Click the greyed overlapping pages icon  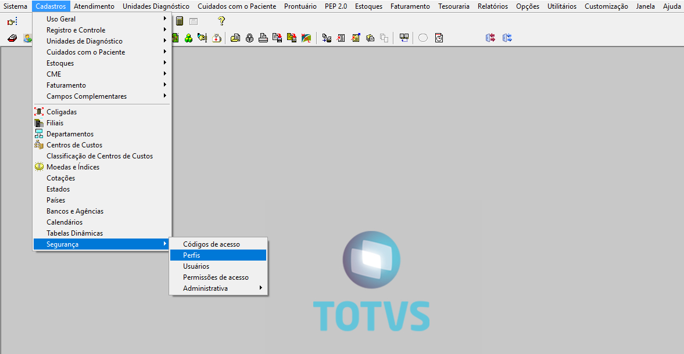[384, 38]
